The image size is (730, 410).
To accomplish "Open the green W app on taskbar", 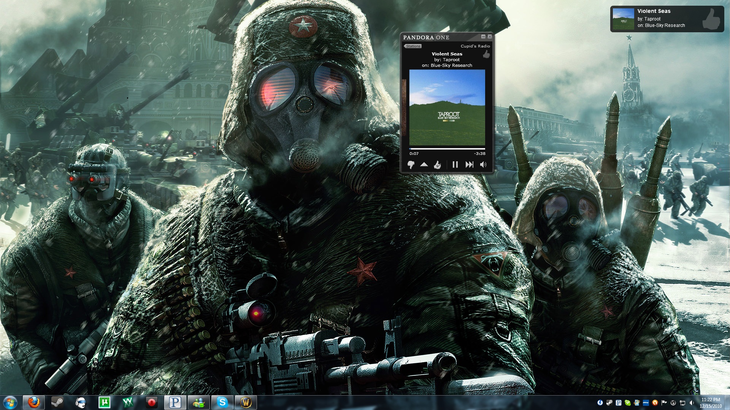I will click(128, 402).
